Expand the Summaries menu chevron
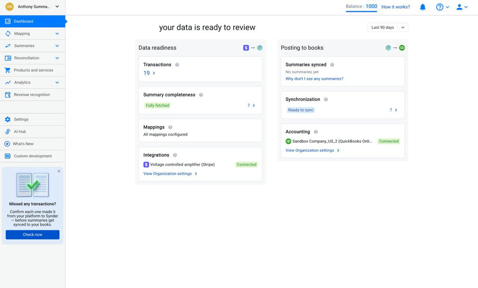This screenshot has height=288, width=478. (57, 46)
